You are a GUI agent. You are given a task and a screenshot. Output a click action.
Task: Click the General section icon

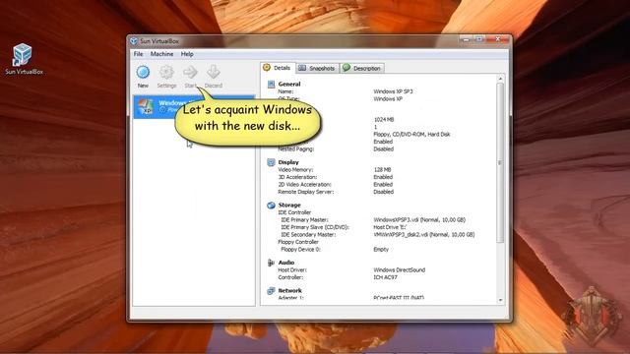point(271,84)
